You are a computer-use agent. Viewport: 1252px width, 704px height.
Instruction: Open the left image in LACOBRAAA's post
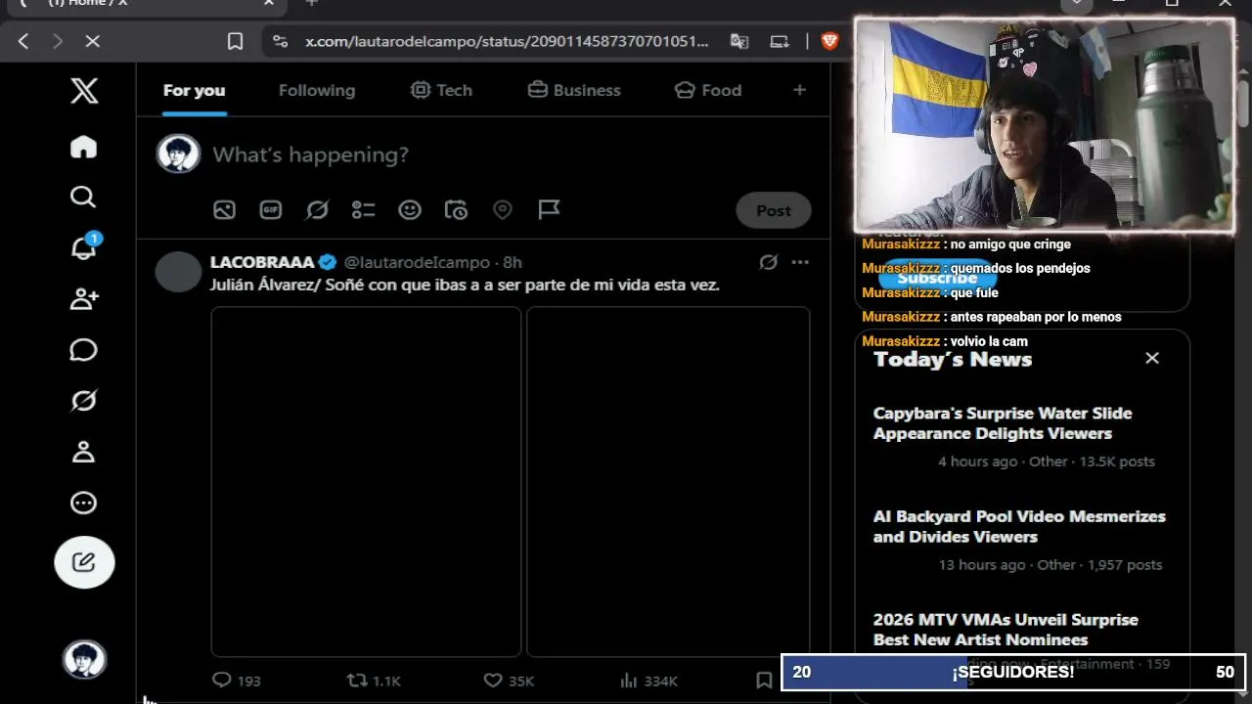pos(366,482)
